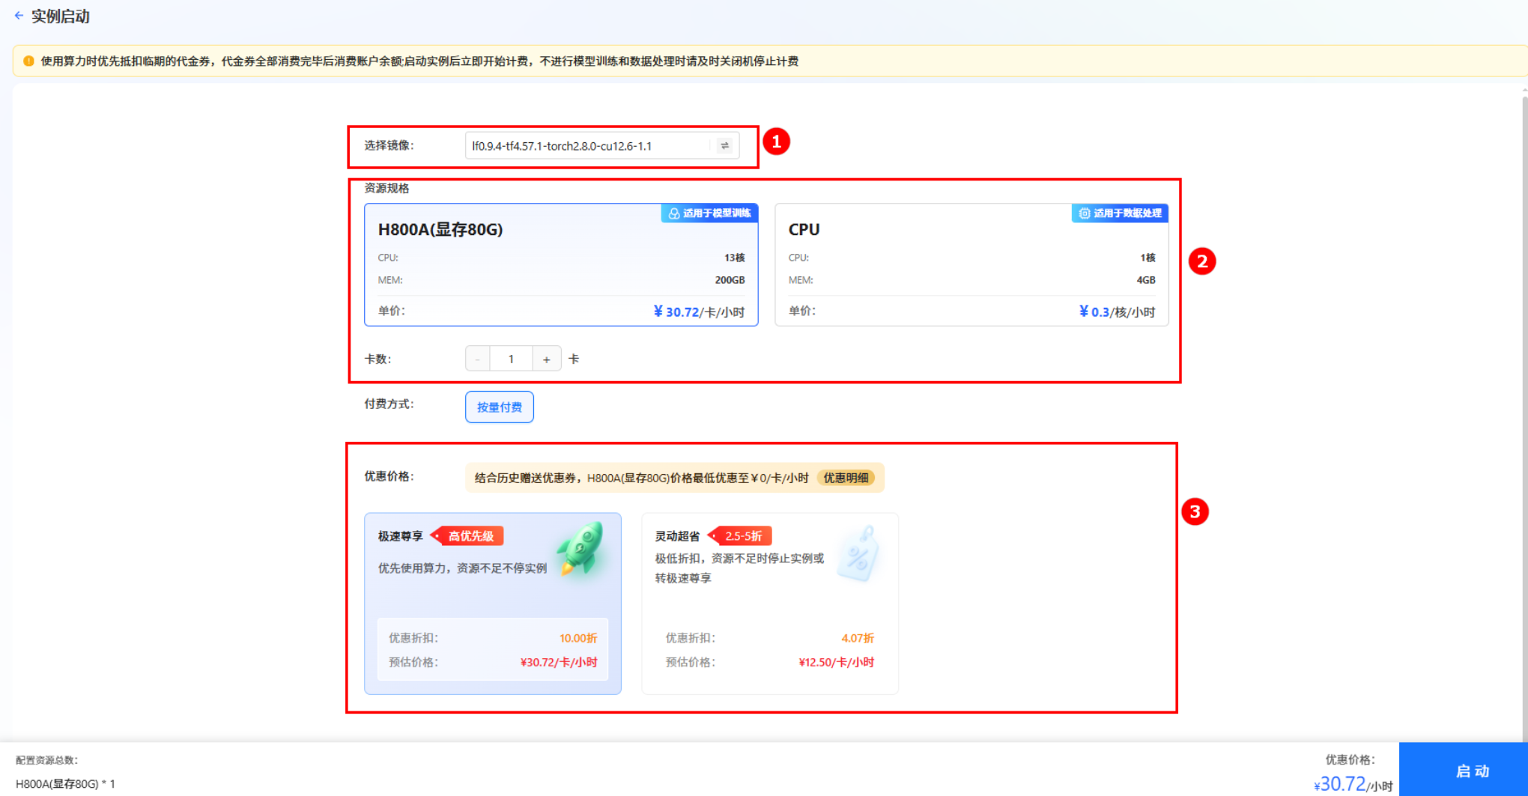
Task: Click the 适用于模型训练 badge on H800A card
Action: [709, 213]
